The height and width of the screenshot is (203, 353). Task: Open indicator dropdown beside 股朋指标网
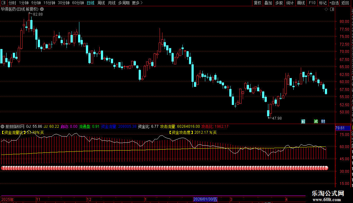point(2,126)
